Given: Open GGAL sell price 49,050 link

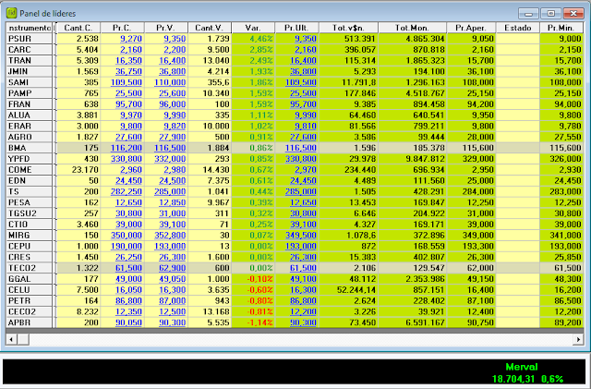Looking at the screenshot, I should pyautogui.click(x=173, y=280).
